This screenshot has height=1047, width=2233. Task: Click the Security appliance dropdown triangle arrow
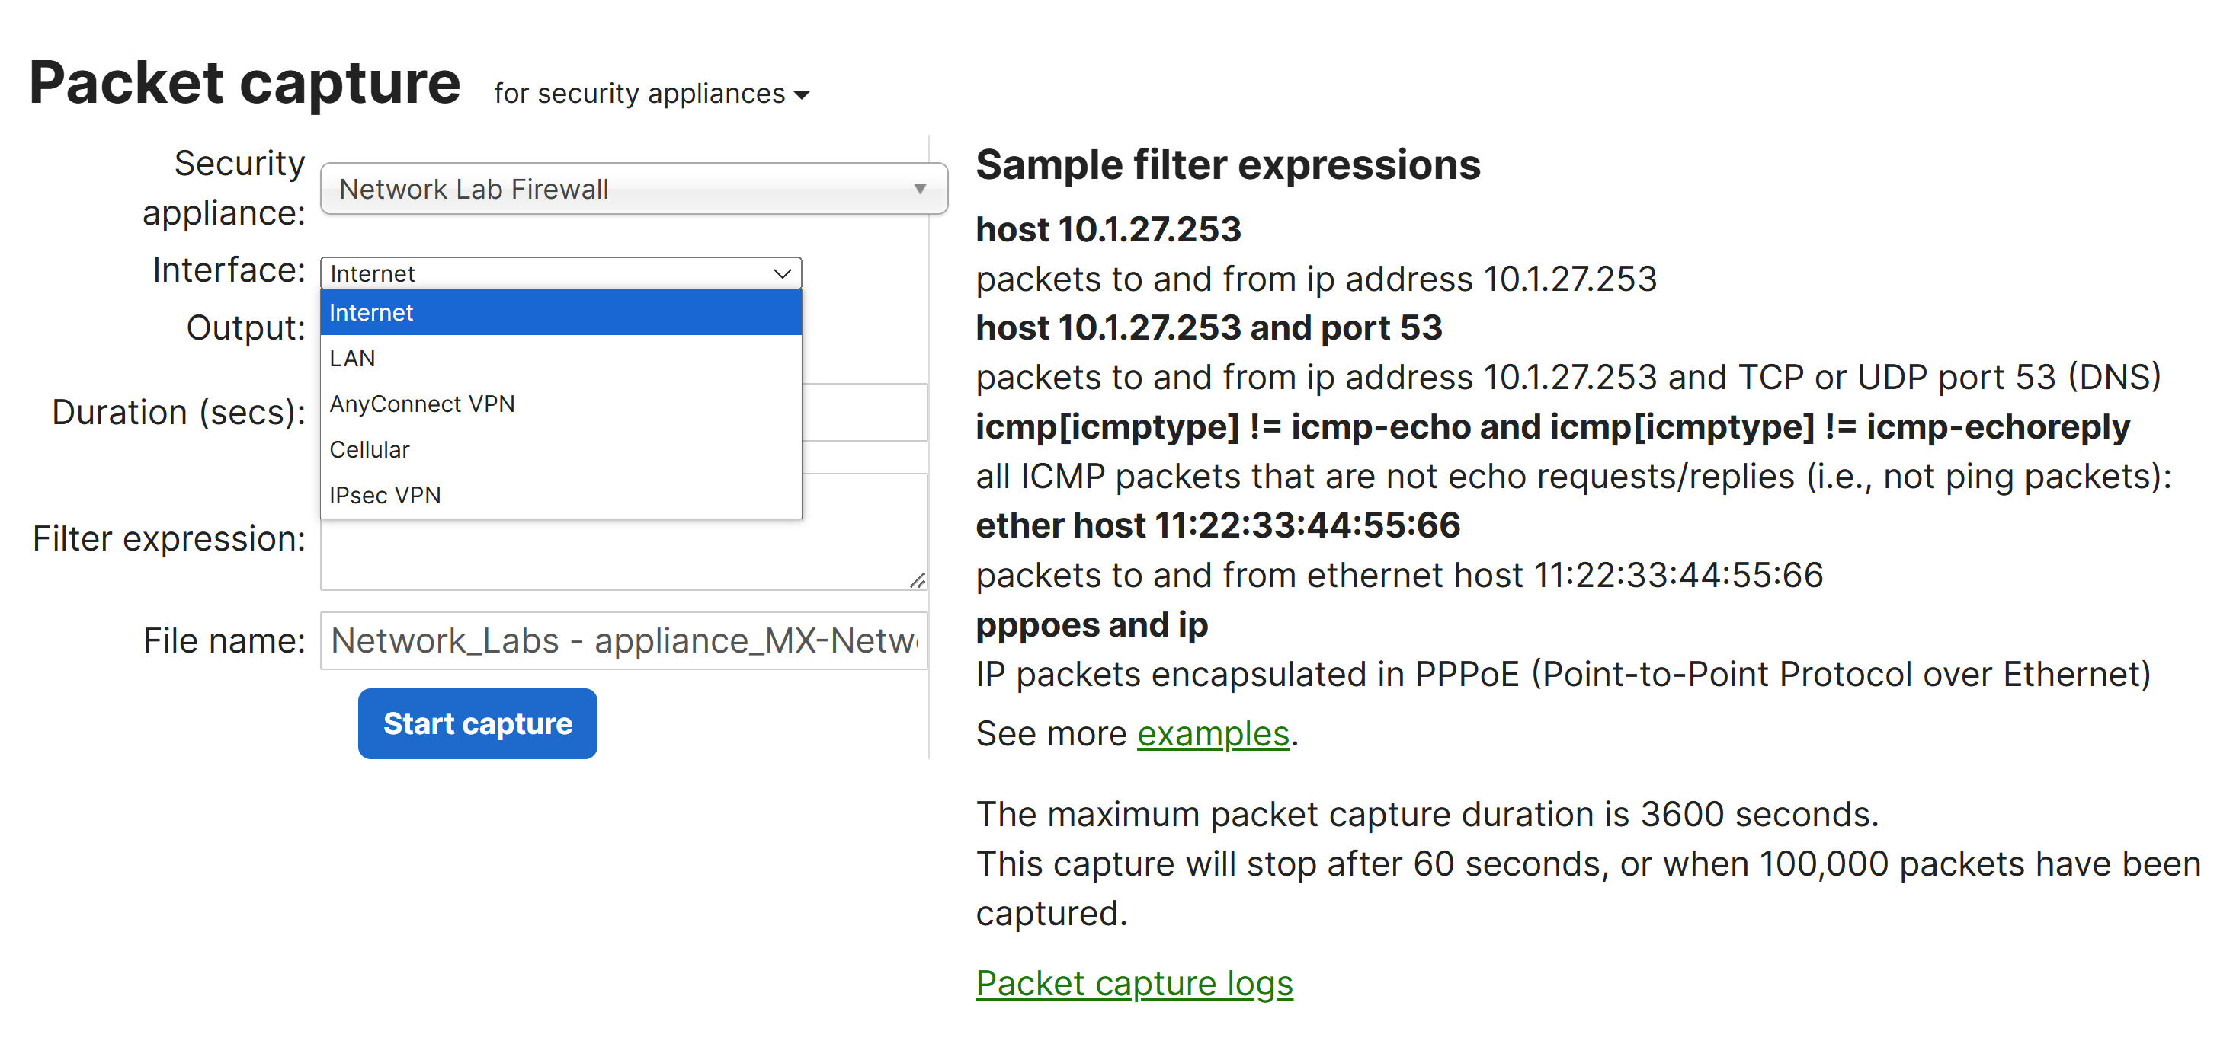point(920,189)
